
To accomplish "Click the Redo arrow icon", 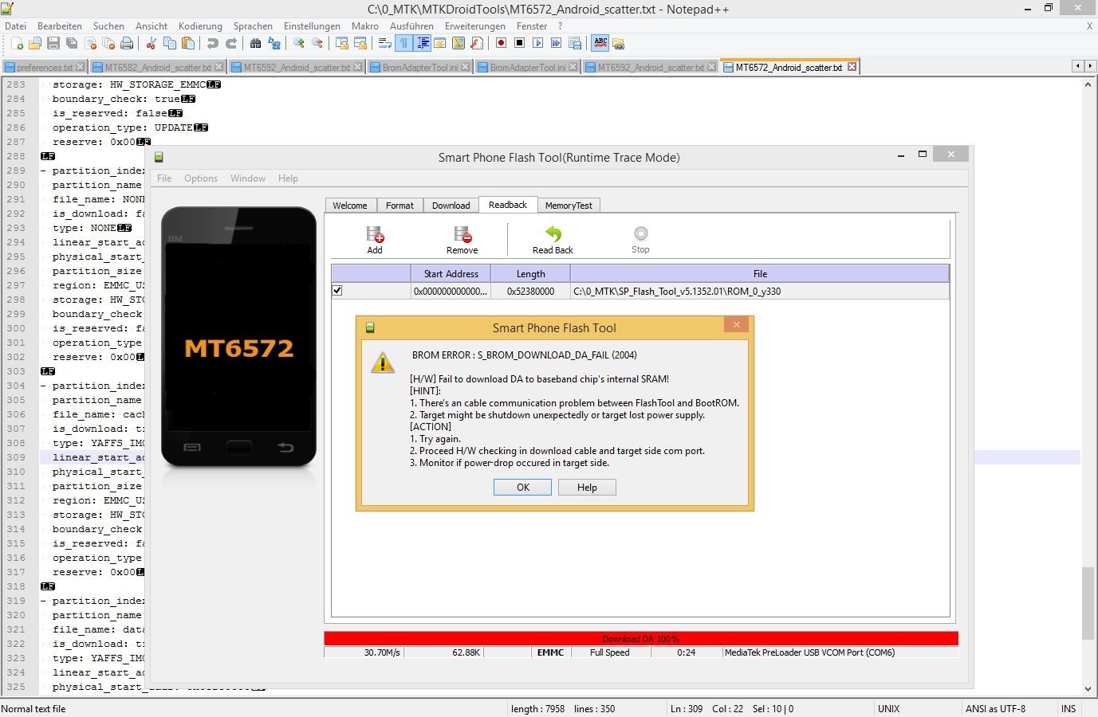I will [x=230, y=43].
